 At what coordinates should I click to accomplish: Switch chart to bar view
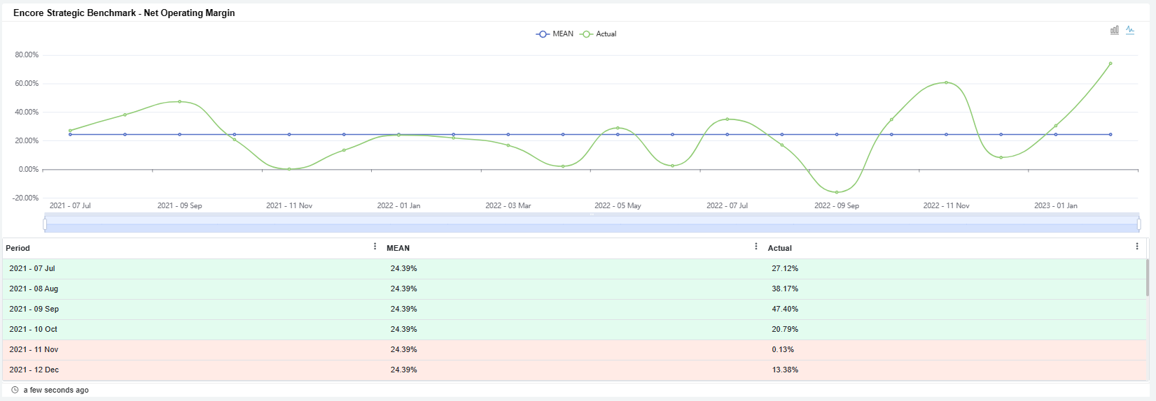tap(1114, 30)
